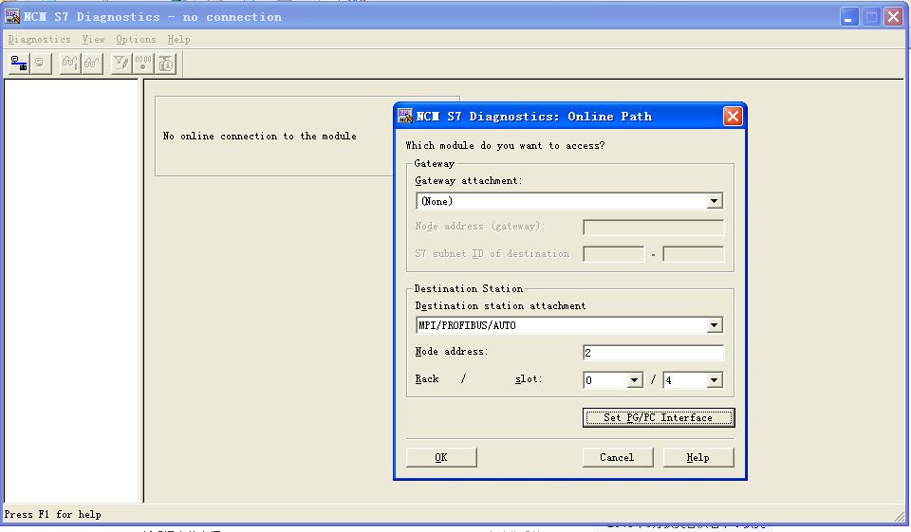Click the second S7 subnet ID field
The height and width of the screenshot is (532, 911).
coord(693,254)
